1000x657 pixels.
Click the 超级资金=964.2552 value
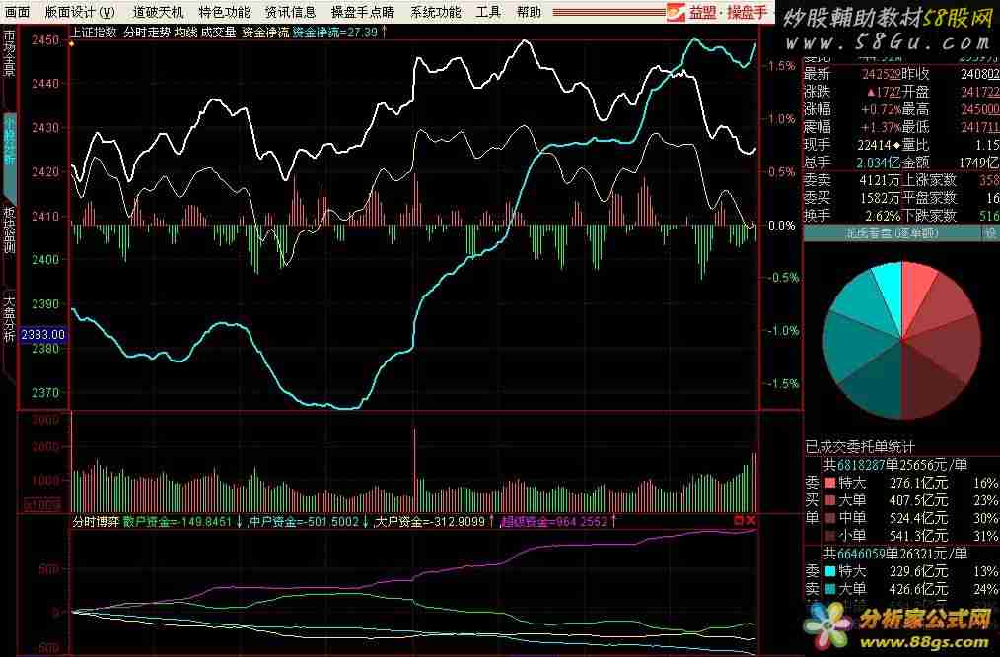point(555,522)
